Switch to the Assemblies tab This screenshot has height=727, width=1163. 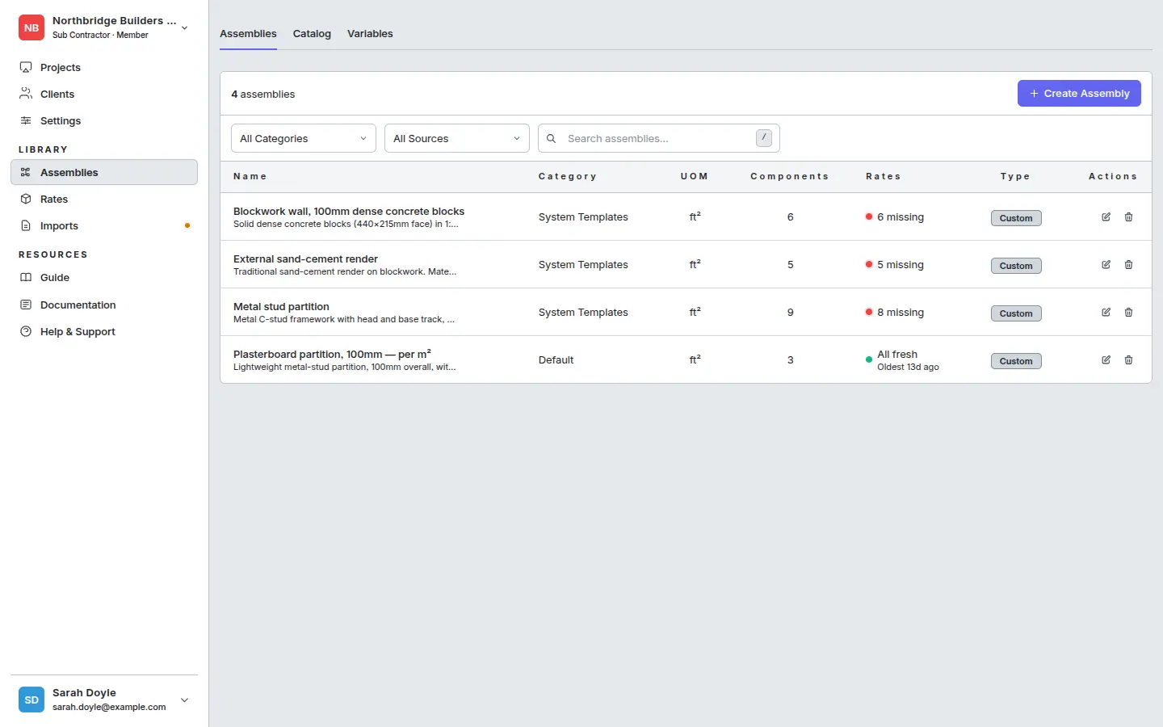tap(248, 34)
